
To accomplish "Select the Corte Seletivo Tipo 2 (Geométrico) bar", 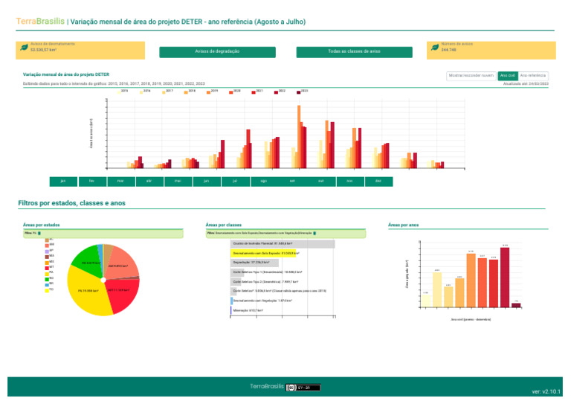I will (236, 282).
